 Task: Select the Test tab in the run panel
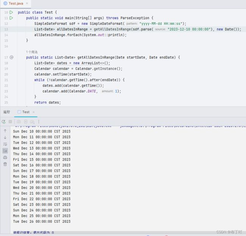point(25,112)
